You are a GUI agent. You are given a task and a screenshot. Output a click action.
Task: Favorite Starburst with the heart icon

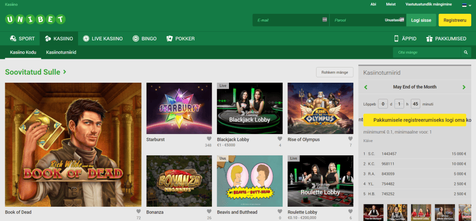[208, 140]
